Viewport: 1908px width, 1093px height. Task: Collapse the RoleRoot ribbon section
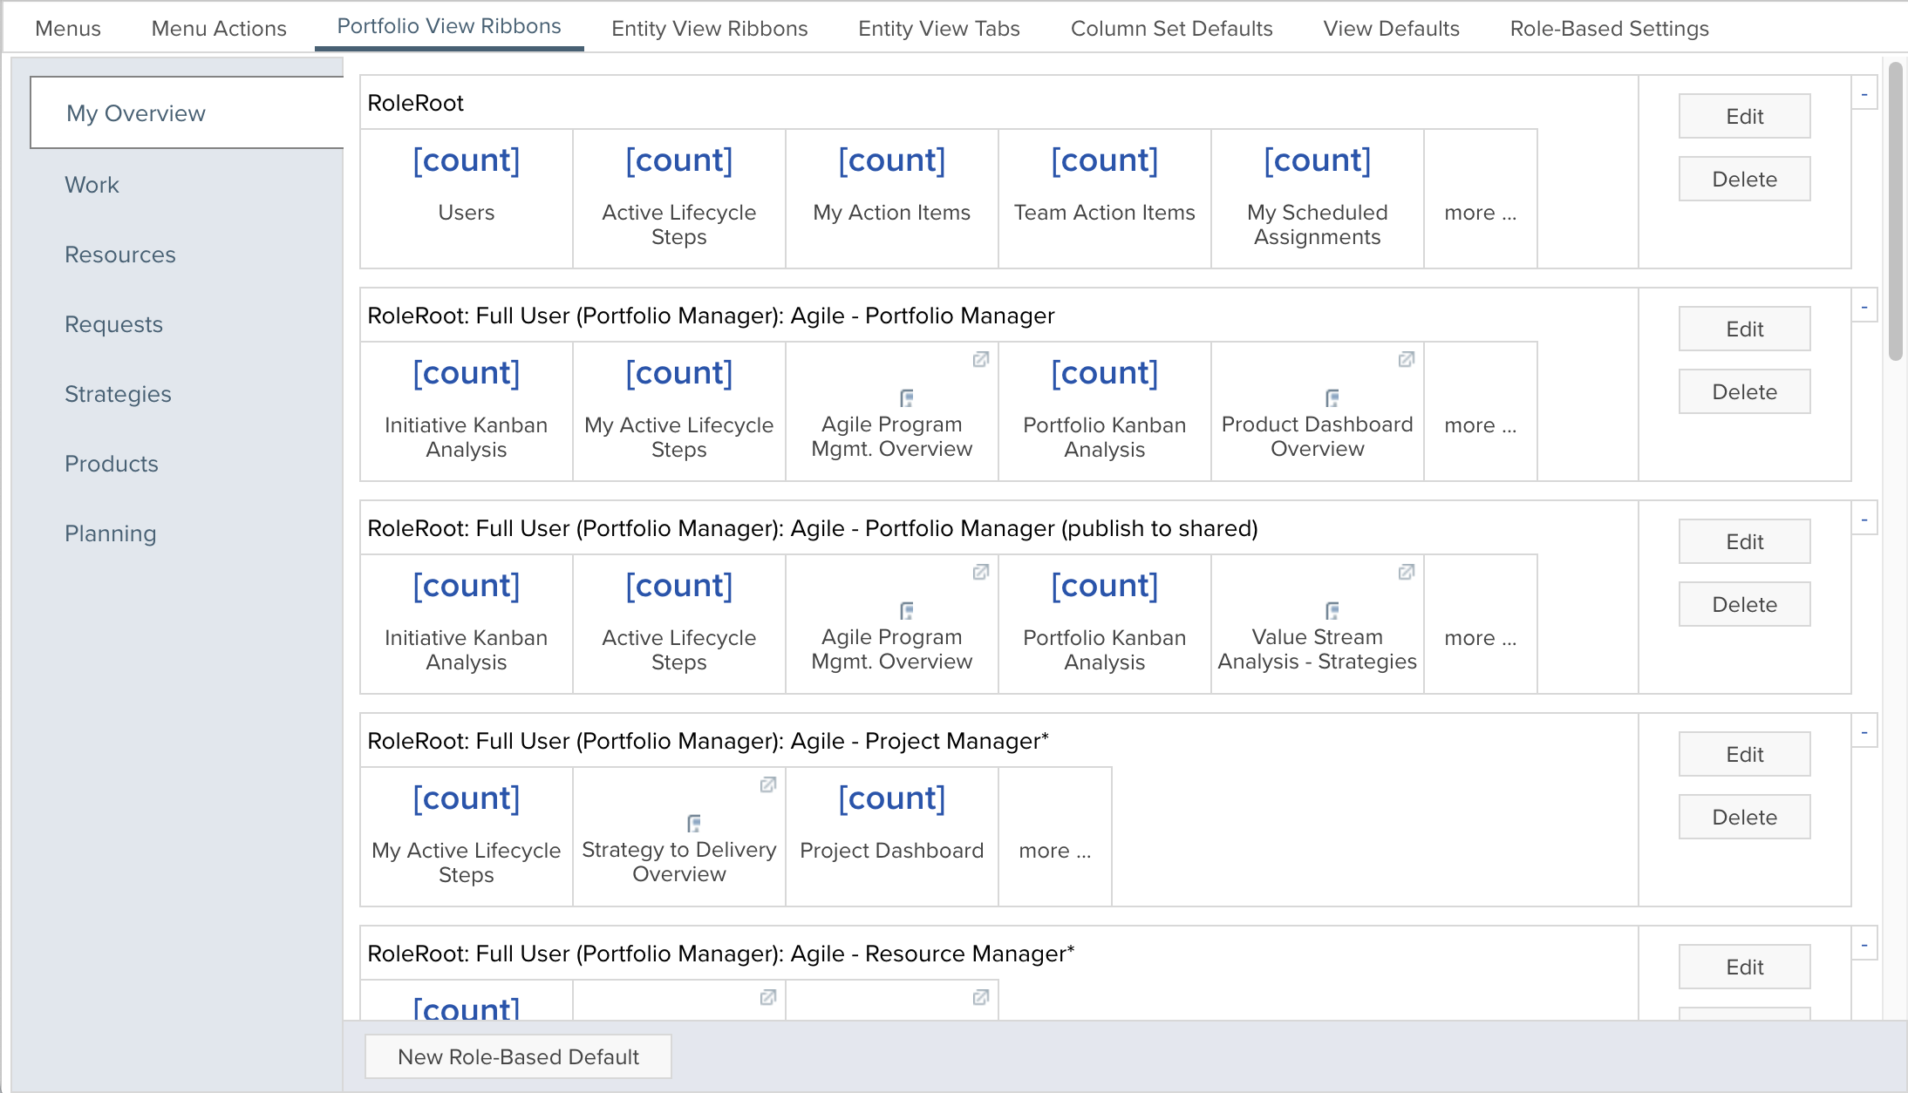(x=1864, y=94)
